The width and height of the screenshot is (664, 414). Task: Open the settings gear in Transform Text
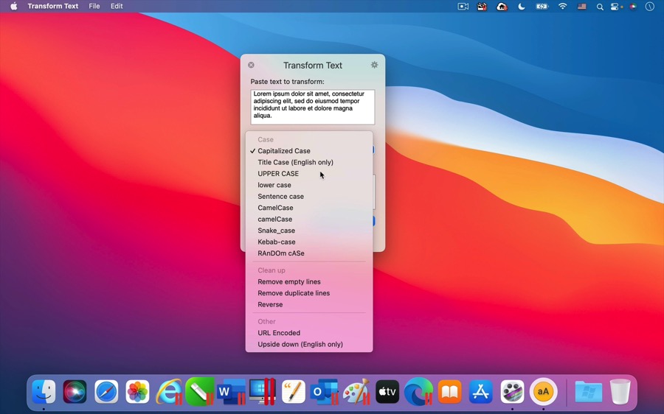374,65
